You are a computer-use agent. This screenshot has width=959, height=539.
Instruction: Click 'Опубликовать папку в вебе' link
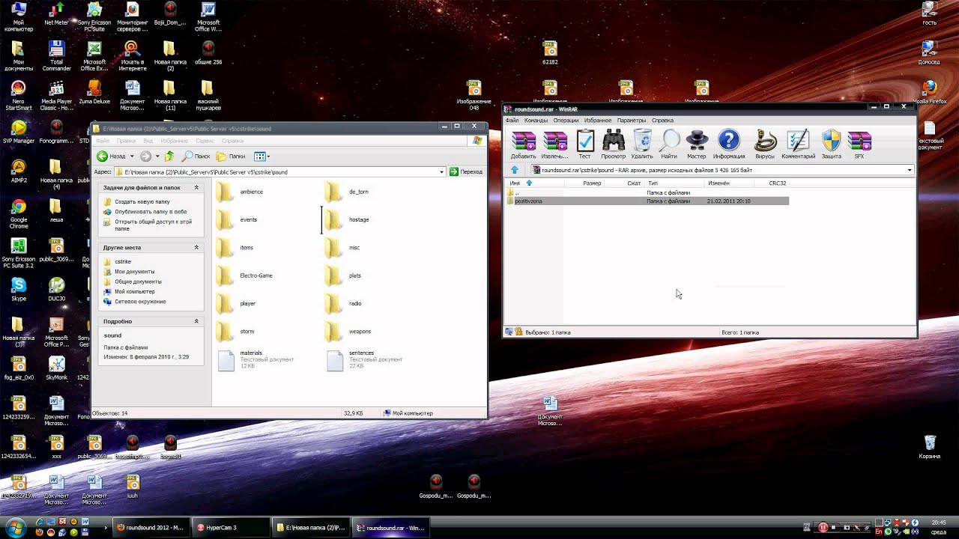[151, 212]
